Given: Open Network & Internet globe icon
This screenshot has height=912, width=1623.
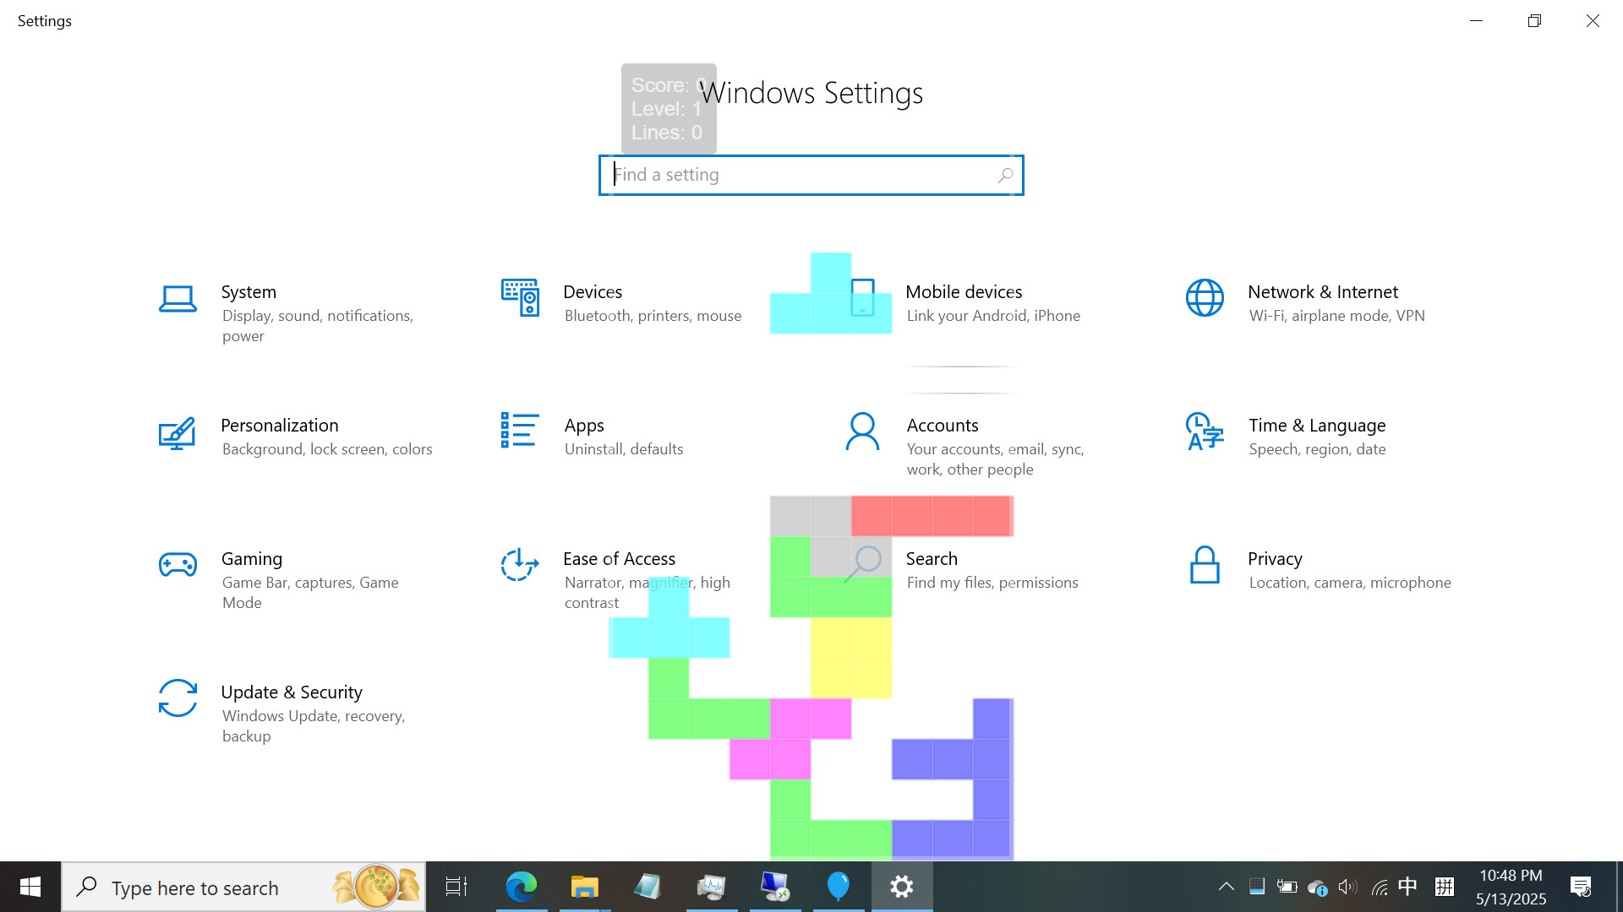Looking at the screenshot, I should pyautogui.click(x=1205, y=297).
